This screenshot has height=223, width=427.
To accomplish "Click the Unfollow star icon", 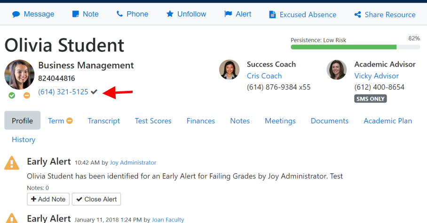I will 170,14.
